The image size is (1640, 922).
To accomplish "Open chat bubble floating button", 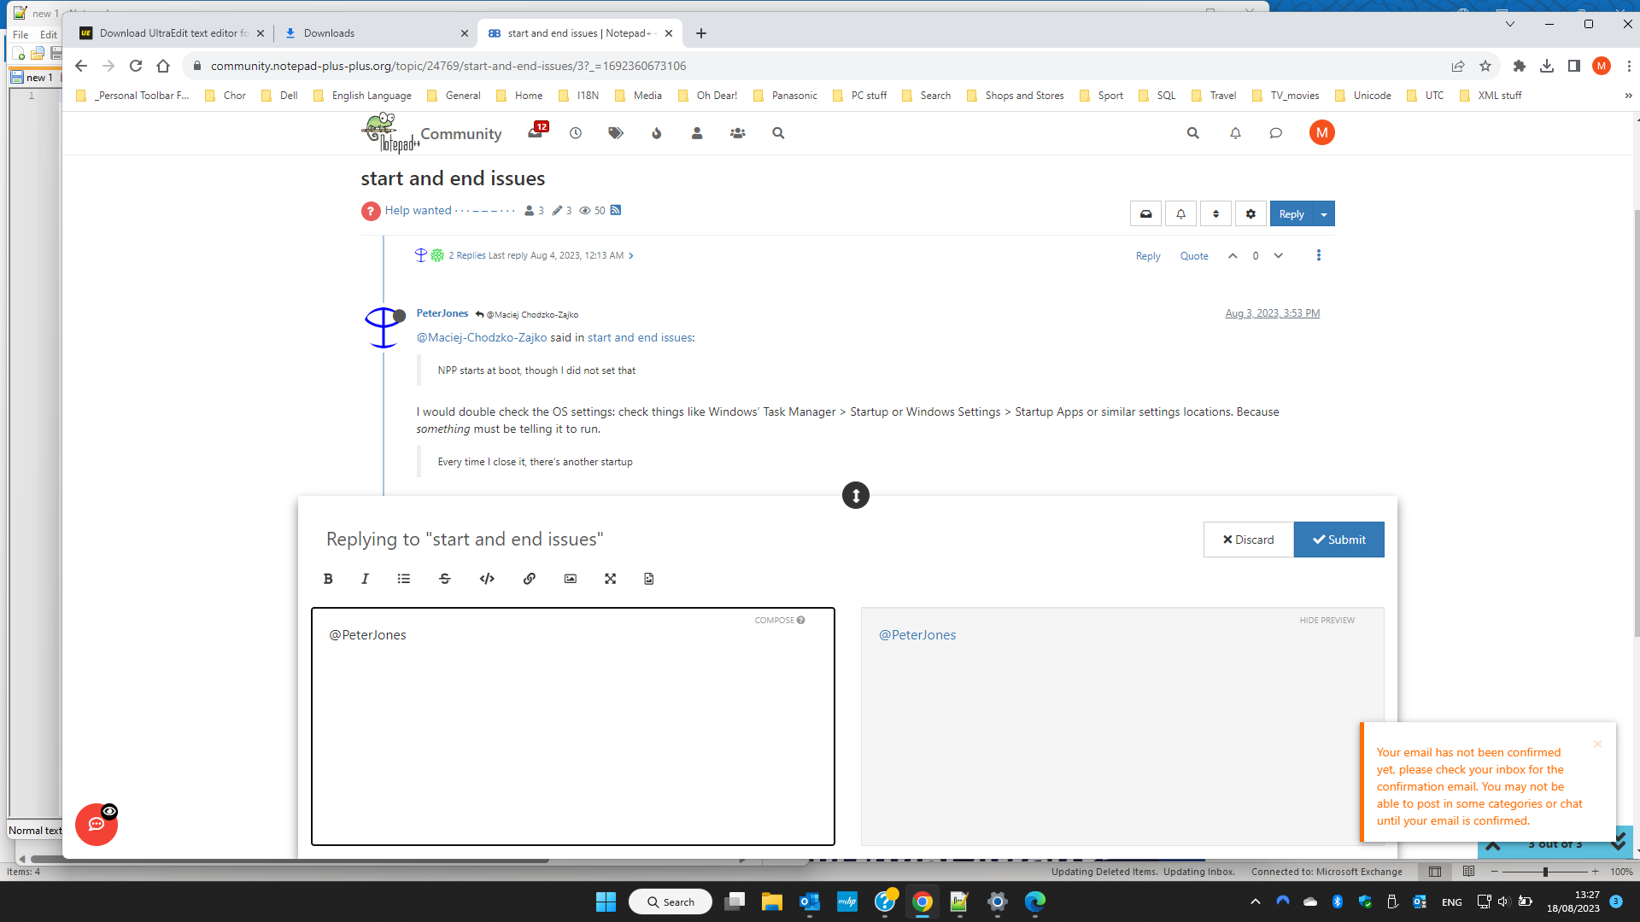I will [x=97, y=825].
